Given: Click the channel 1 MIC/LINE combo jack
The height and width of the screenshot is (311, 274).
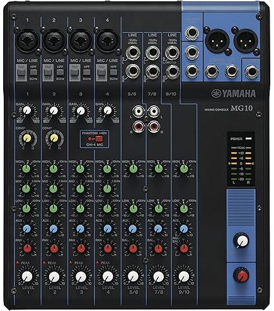Looking at the screenshot, I should [27, 40].
